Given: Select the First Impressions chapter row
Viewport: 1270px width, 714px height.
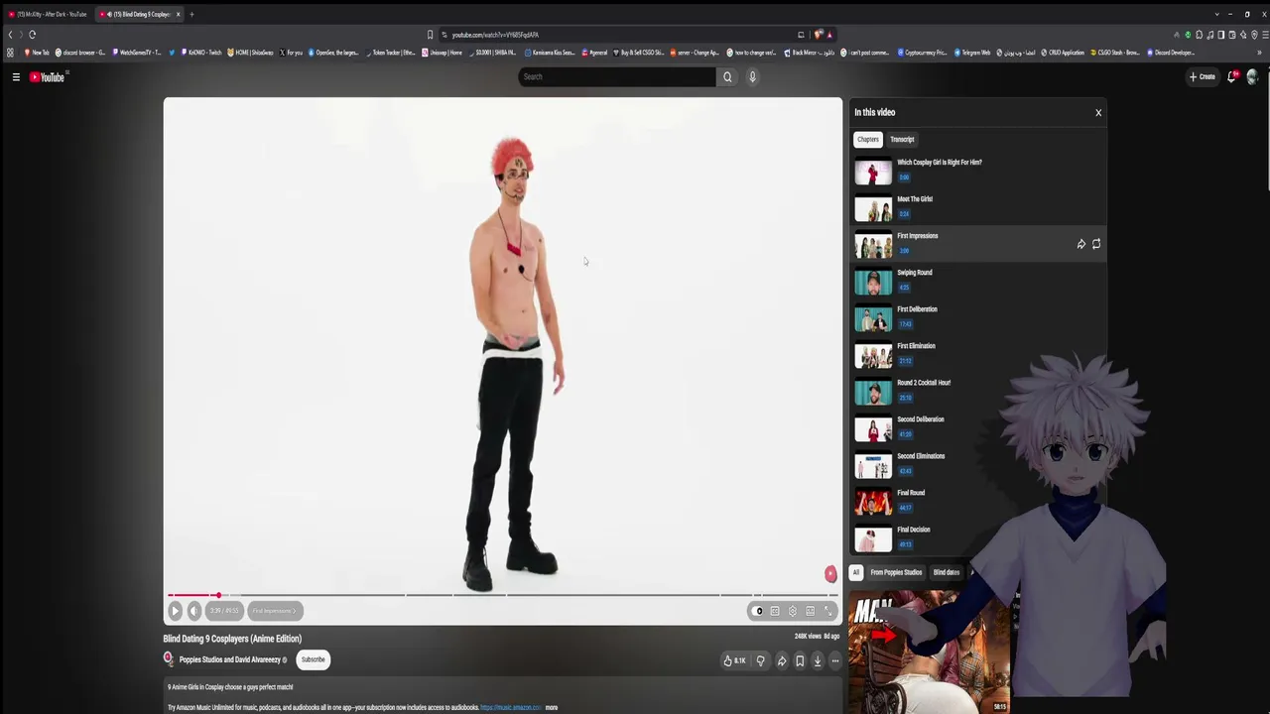Looking at the screenshot, I should [x=978, y=244].
